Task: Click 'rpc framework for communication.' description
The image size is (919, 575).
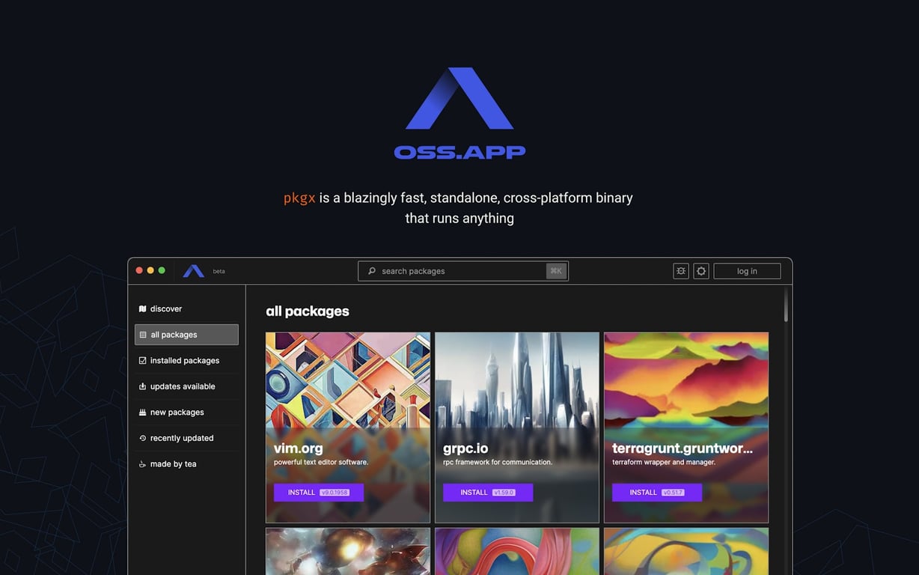Action: tap(498, 463)
